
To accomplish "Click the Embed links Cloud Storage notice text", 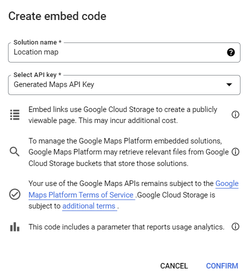I will pyautogui.click(x=123, y=115).
